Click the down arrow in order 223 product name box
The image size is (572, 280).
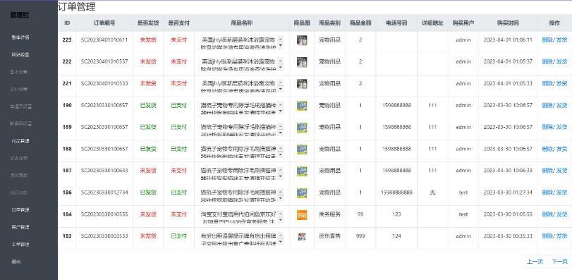280,46
